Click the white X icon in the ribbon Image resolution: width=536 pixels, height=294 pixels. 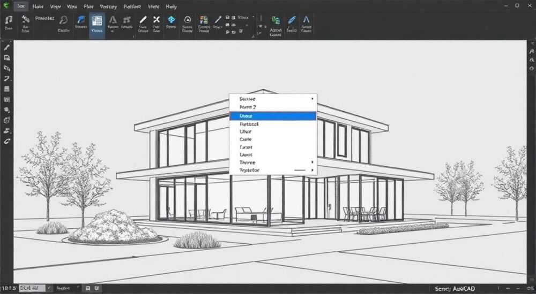click(x=156, y=19)
